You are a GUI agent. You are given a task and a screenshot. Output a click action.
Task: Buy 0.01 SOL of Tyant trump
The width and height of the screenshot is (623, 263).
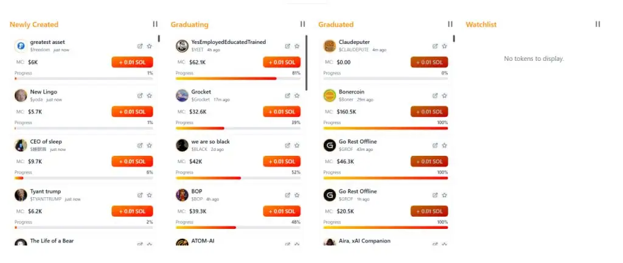[x=132, y=211]
